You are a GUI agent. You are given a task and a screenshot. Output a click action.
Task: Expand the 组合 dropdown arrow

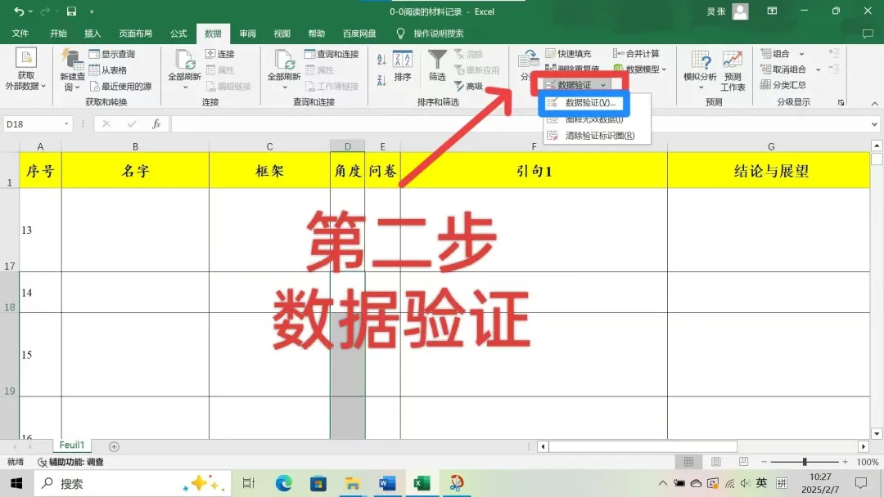pos(801,54)
